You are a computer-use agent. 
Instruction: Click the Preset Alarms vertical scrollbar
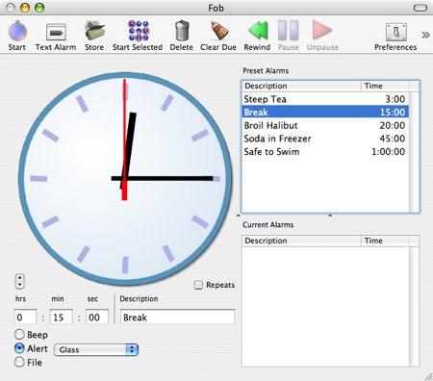coord(414,152)
